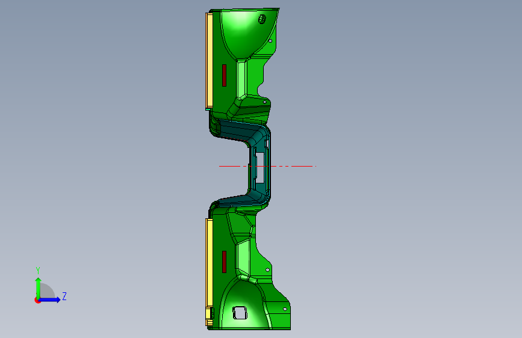Select the upper yellow strip on the model

click(x=210, y=61)
